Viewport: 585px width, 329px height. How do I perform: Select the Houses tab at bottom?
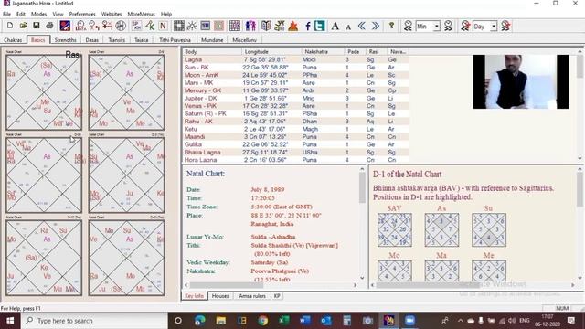point(220,296)
